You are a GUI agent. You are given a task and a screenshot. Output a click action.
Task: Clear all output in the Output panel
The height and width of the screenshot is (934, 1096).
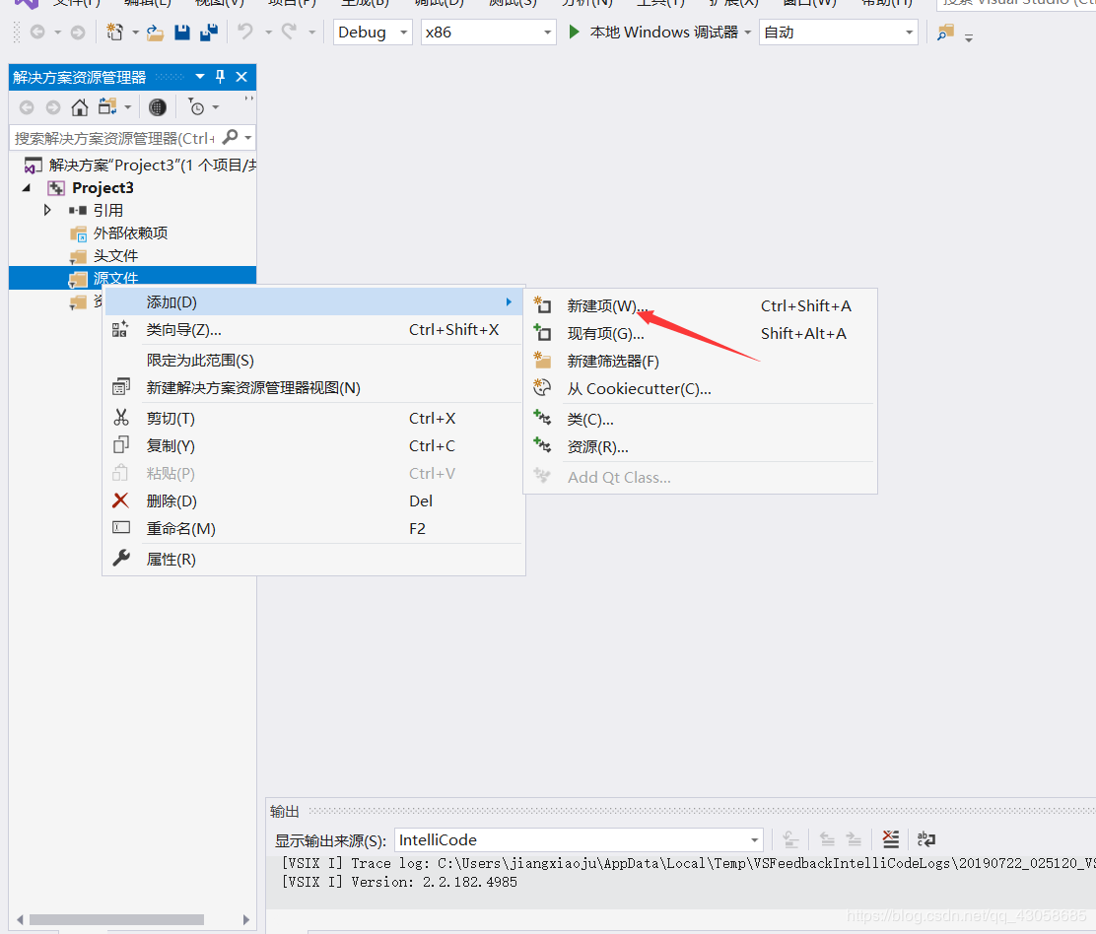click(891, 839)
